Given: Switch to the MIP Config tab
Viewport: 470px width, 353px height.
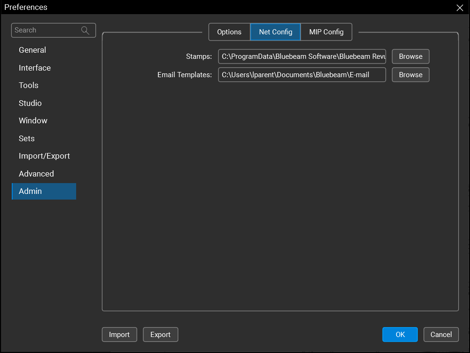Looking at the screenshot, I should [326, 32].
